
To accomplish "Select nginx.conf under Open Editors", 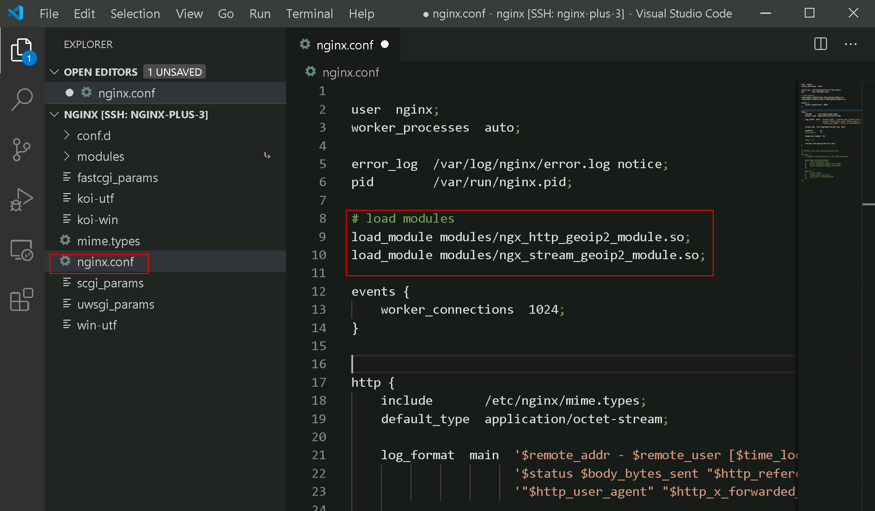I will point(165,93).
